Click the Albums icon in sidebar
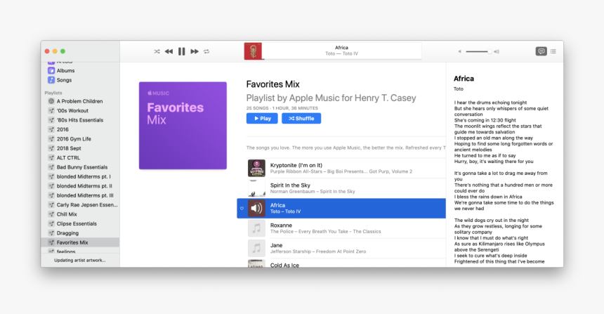The width and height of the screenshot is (604, 314). pyautogui.click(x=51, y=70)
